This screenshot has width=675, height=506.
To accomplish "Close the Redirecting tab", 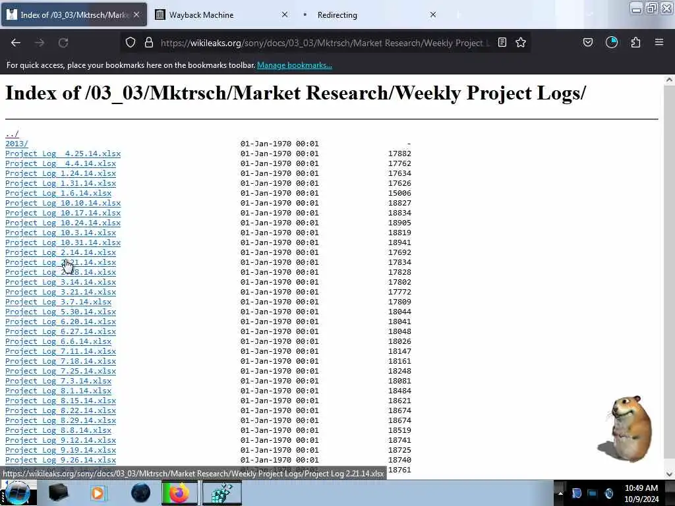I will (x=433, y=14).
